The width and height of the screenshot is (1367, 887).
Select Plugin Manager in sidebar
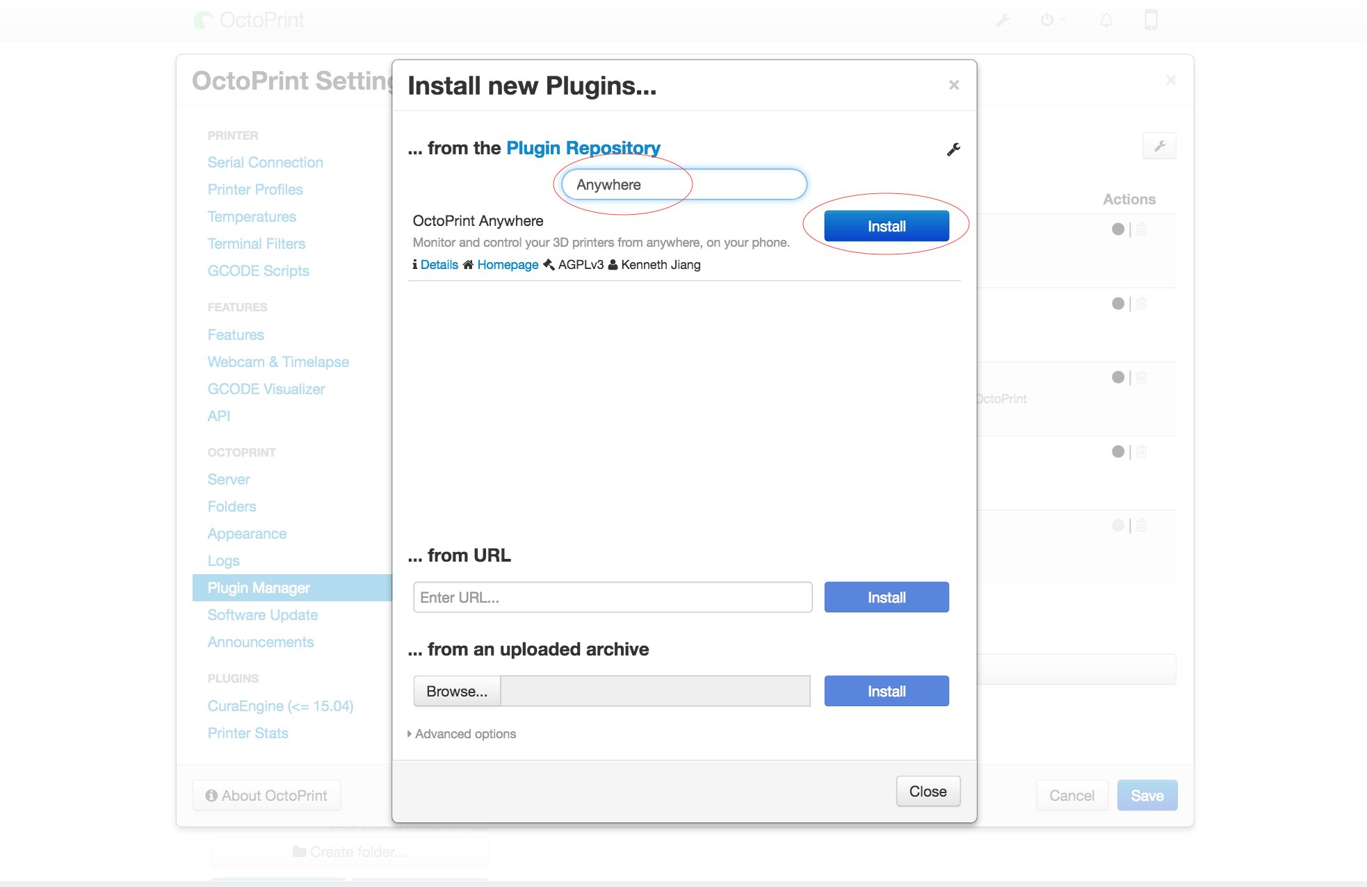point(292,587)
